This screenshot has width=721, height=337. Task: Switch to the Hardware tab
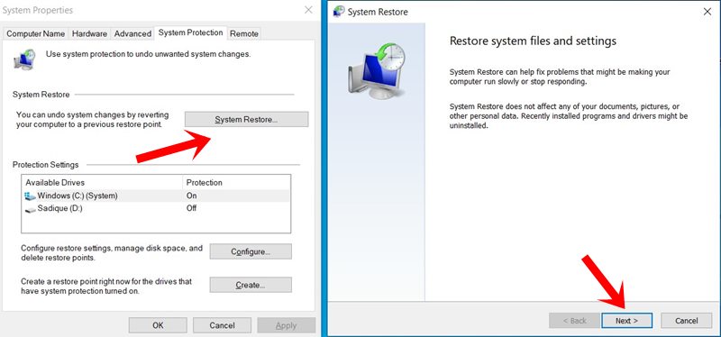tap(89, 33)
